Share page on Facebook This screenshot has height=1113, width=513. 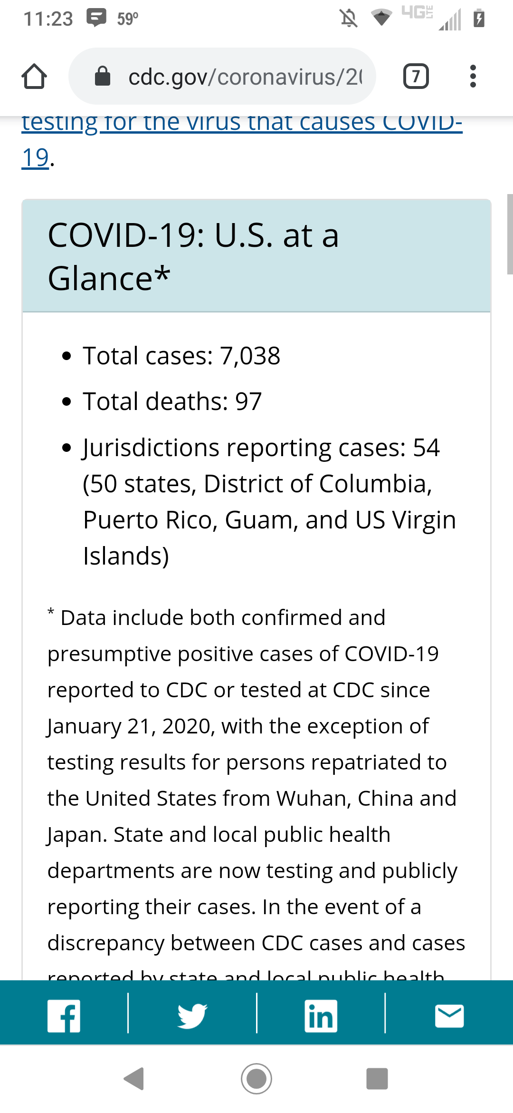pyautogui.click(x=64, y=1016)
